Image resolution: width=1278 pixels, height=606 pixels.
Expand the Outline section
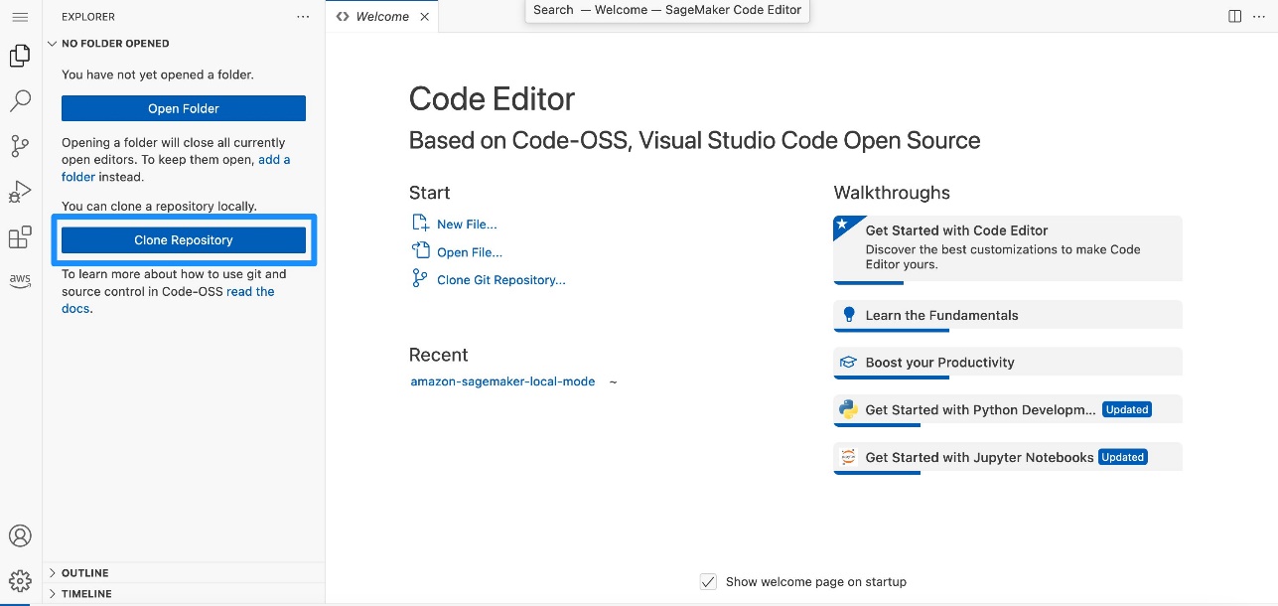(184, 573)
